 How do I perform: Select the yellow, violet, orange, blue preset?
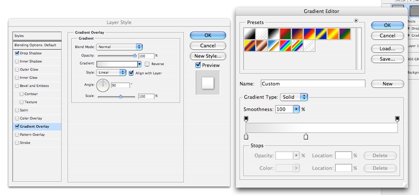tap(250, 46)
